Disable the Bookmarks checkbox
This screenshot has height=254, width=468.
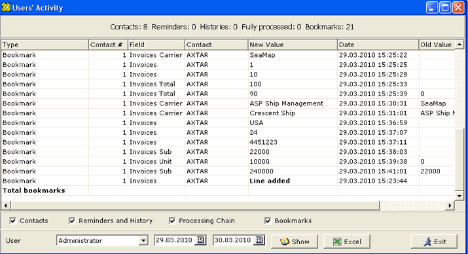click(x=268, y=221)
